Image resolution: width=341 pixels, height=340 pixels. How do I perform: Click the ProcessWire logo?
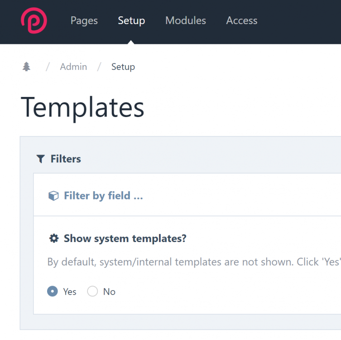click(x=34, y=21)
